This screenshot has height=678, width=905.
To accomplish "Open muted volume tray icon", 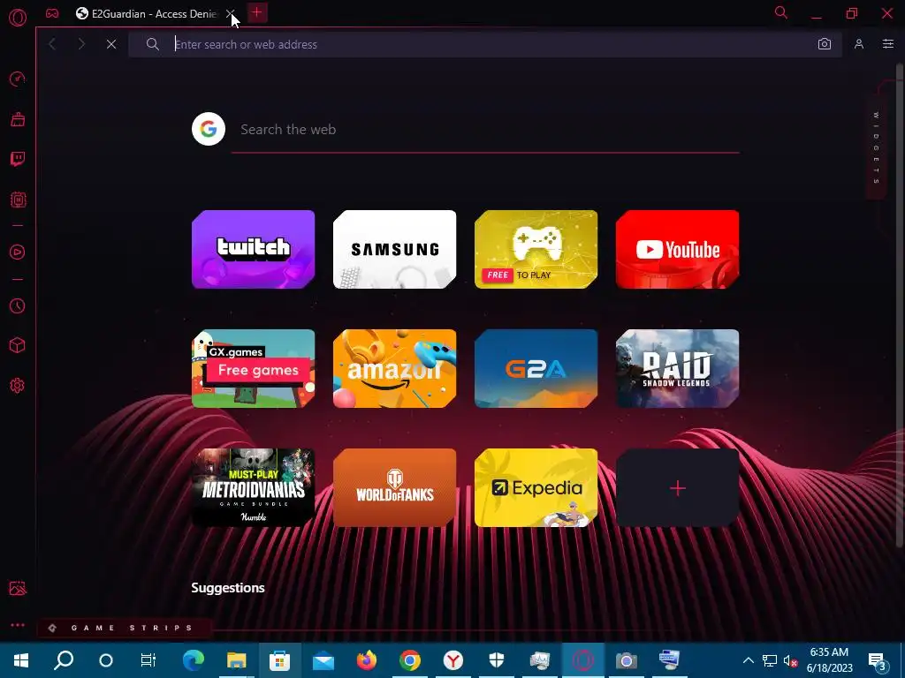I will coord(789,660).
